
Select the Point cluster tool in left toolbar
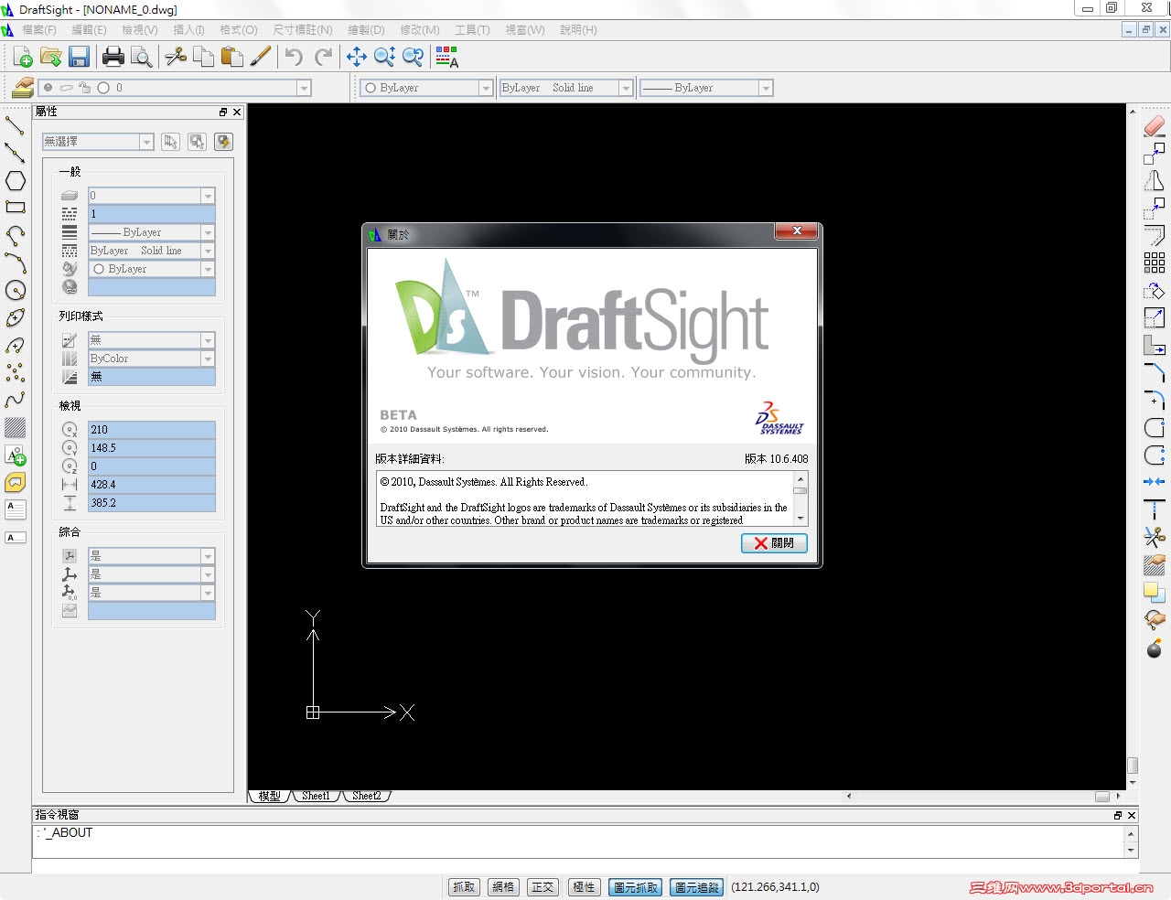tap(16, 372)
